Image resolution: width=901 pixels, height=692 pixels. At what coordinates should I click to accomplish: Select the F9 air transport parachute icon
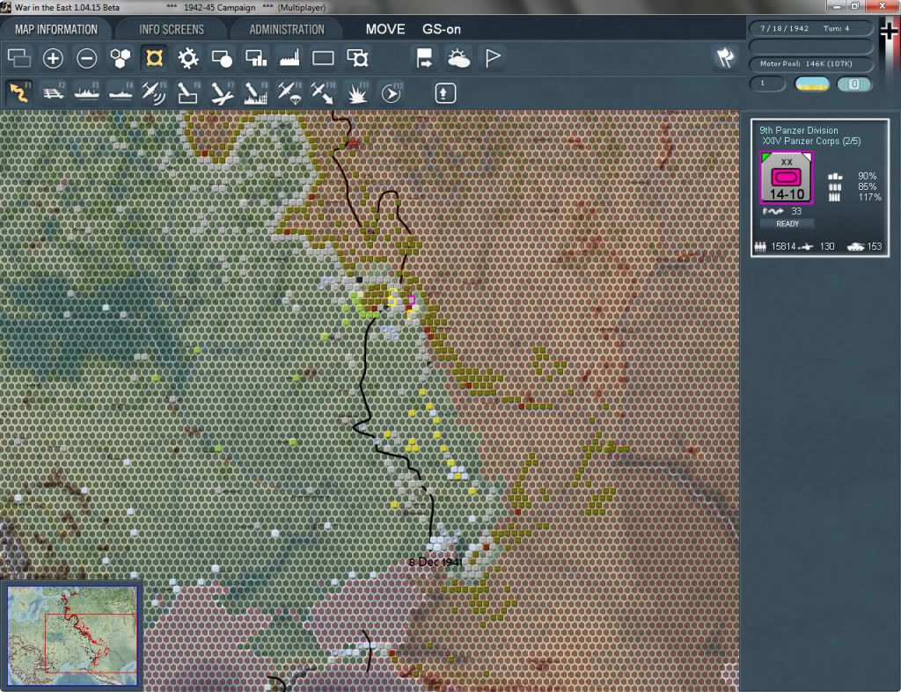coord(289,92)
